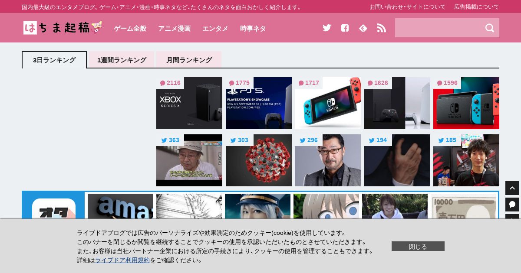Open the エンタメ menu
This screenshot has height=273, width=521.
click(215, 28)
